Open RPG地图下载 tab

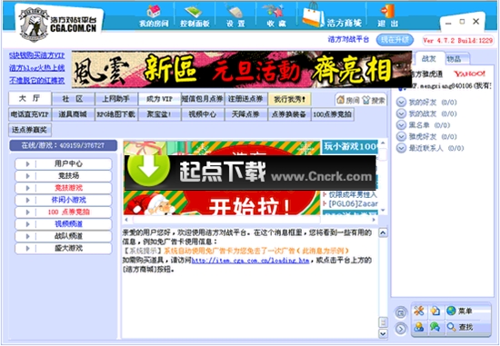coord(116,114)
